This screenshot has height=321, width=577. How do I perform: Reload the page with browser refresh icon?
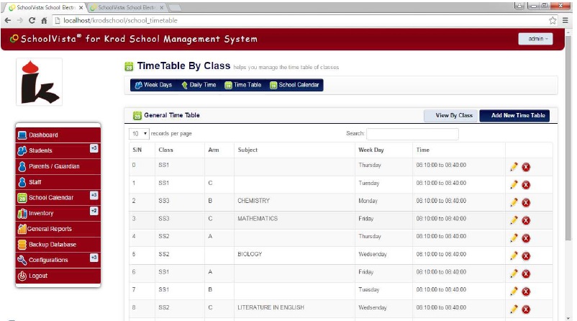[x=31, y=21]
